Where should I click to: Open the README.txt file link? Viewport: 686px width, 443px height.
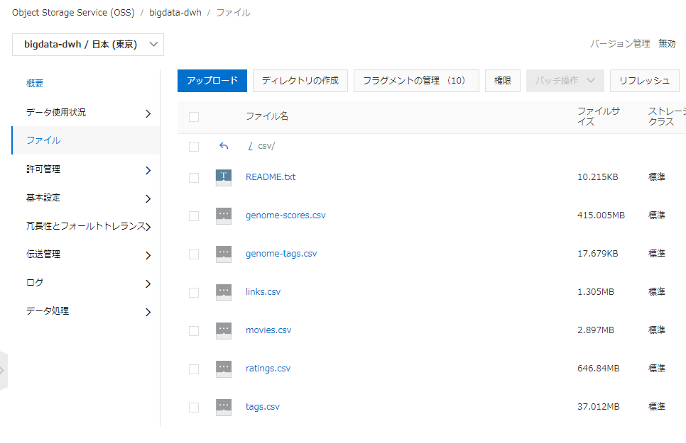point(271,177)
